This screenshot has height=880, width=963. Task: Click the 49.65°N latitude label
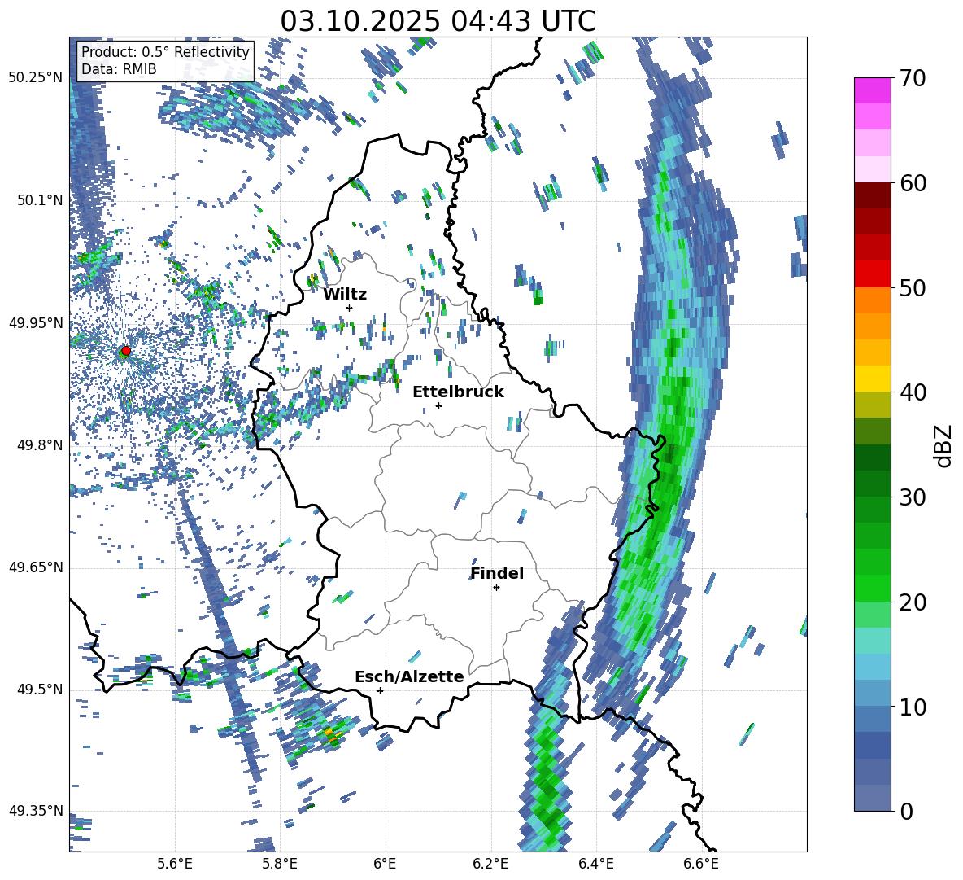pos(36,567)
